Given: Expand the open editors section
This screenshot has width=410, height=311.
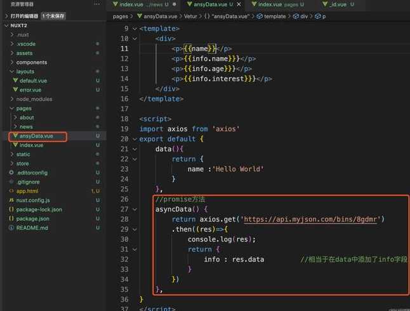Looking at the screenshot, I should pyautogui.click(x=6, y=17).
